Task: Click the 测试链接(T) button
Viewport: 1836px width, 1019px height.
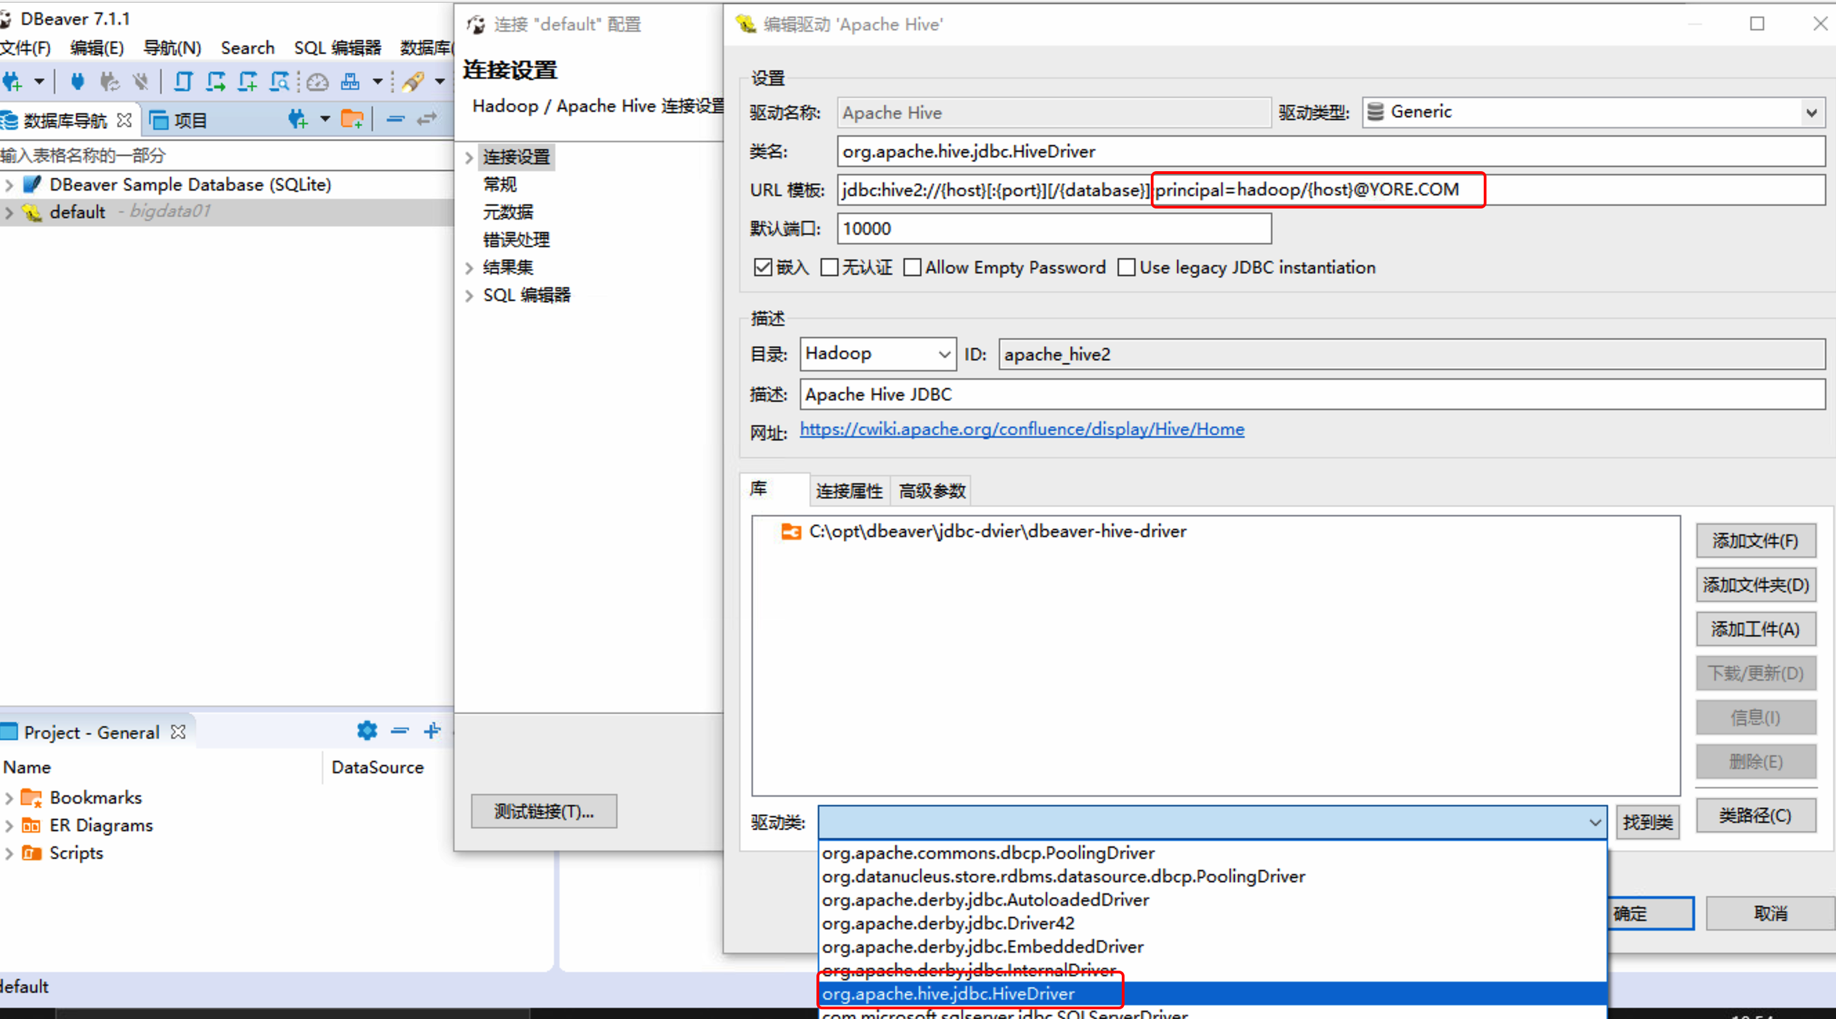Action: 544,812
